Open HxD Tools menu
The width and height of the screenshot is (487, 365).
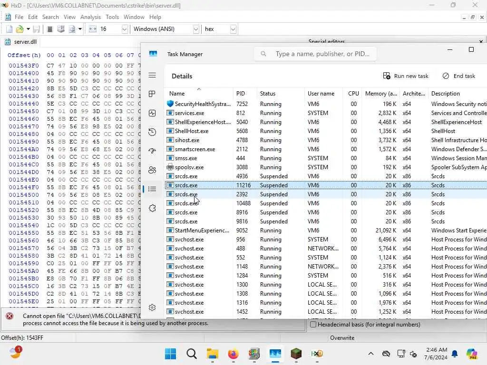coord(112,17)
